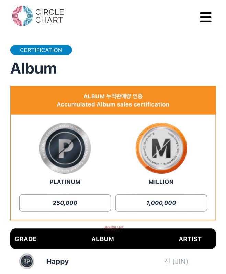Click the Album page heading
226x274 pixels.
tap(34, 68)
